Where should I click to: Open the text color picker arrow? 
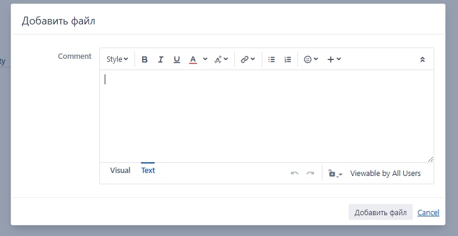(x=205, y=59)
